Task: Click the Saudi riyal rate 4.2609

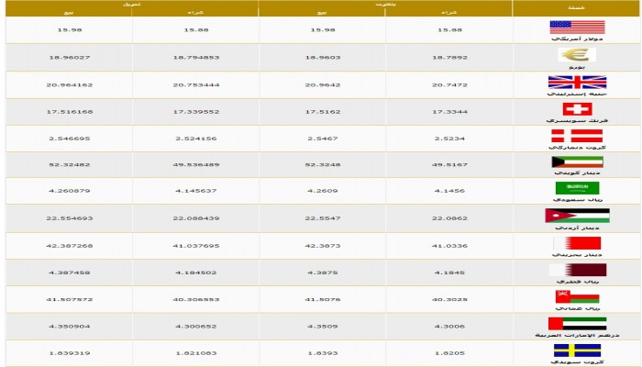Action: tap(323, 191)
